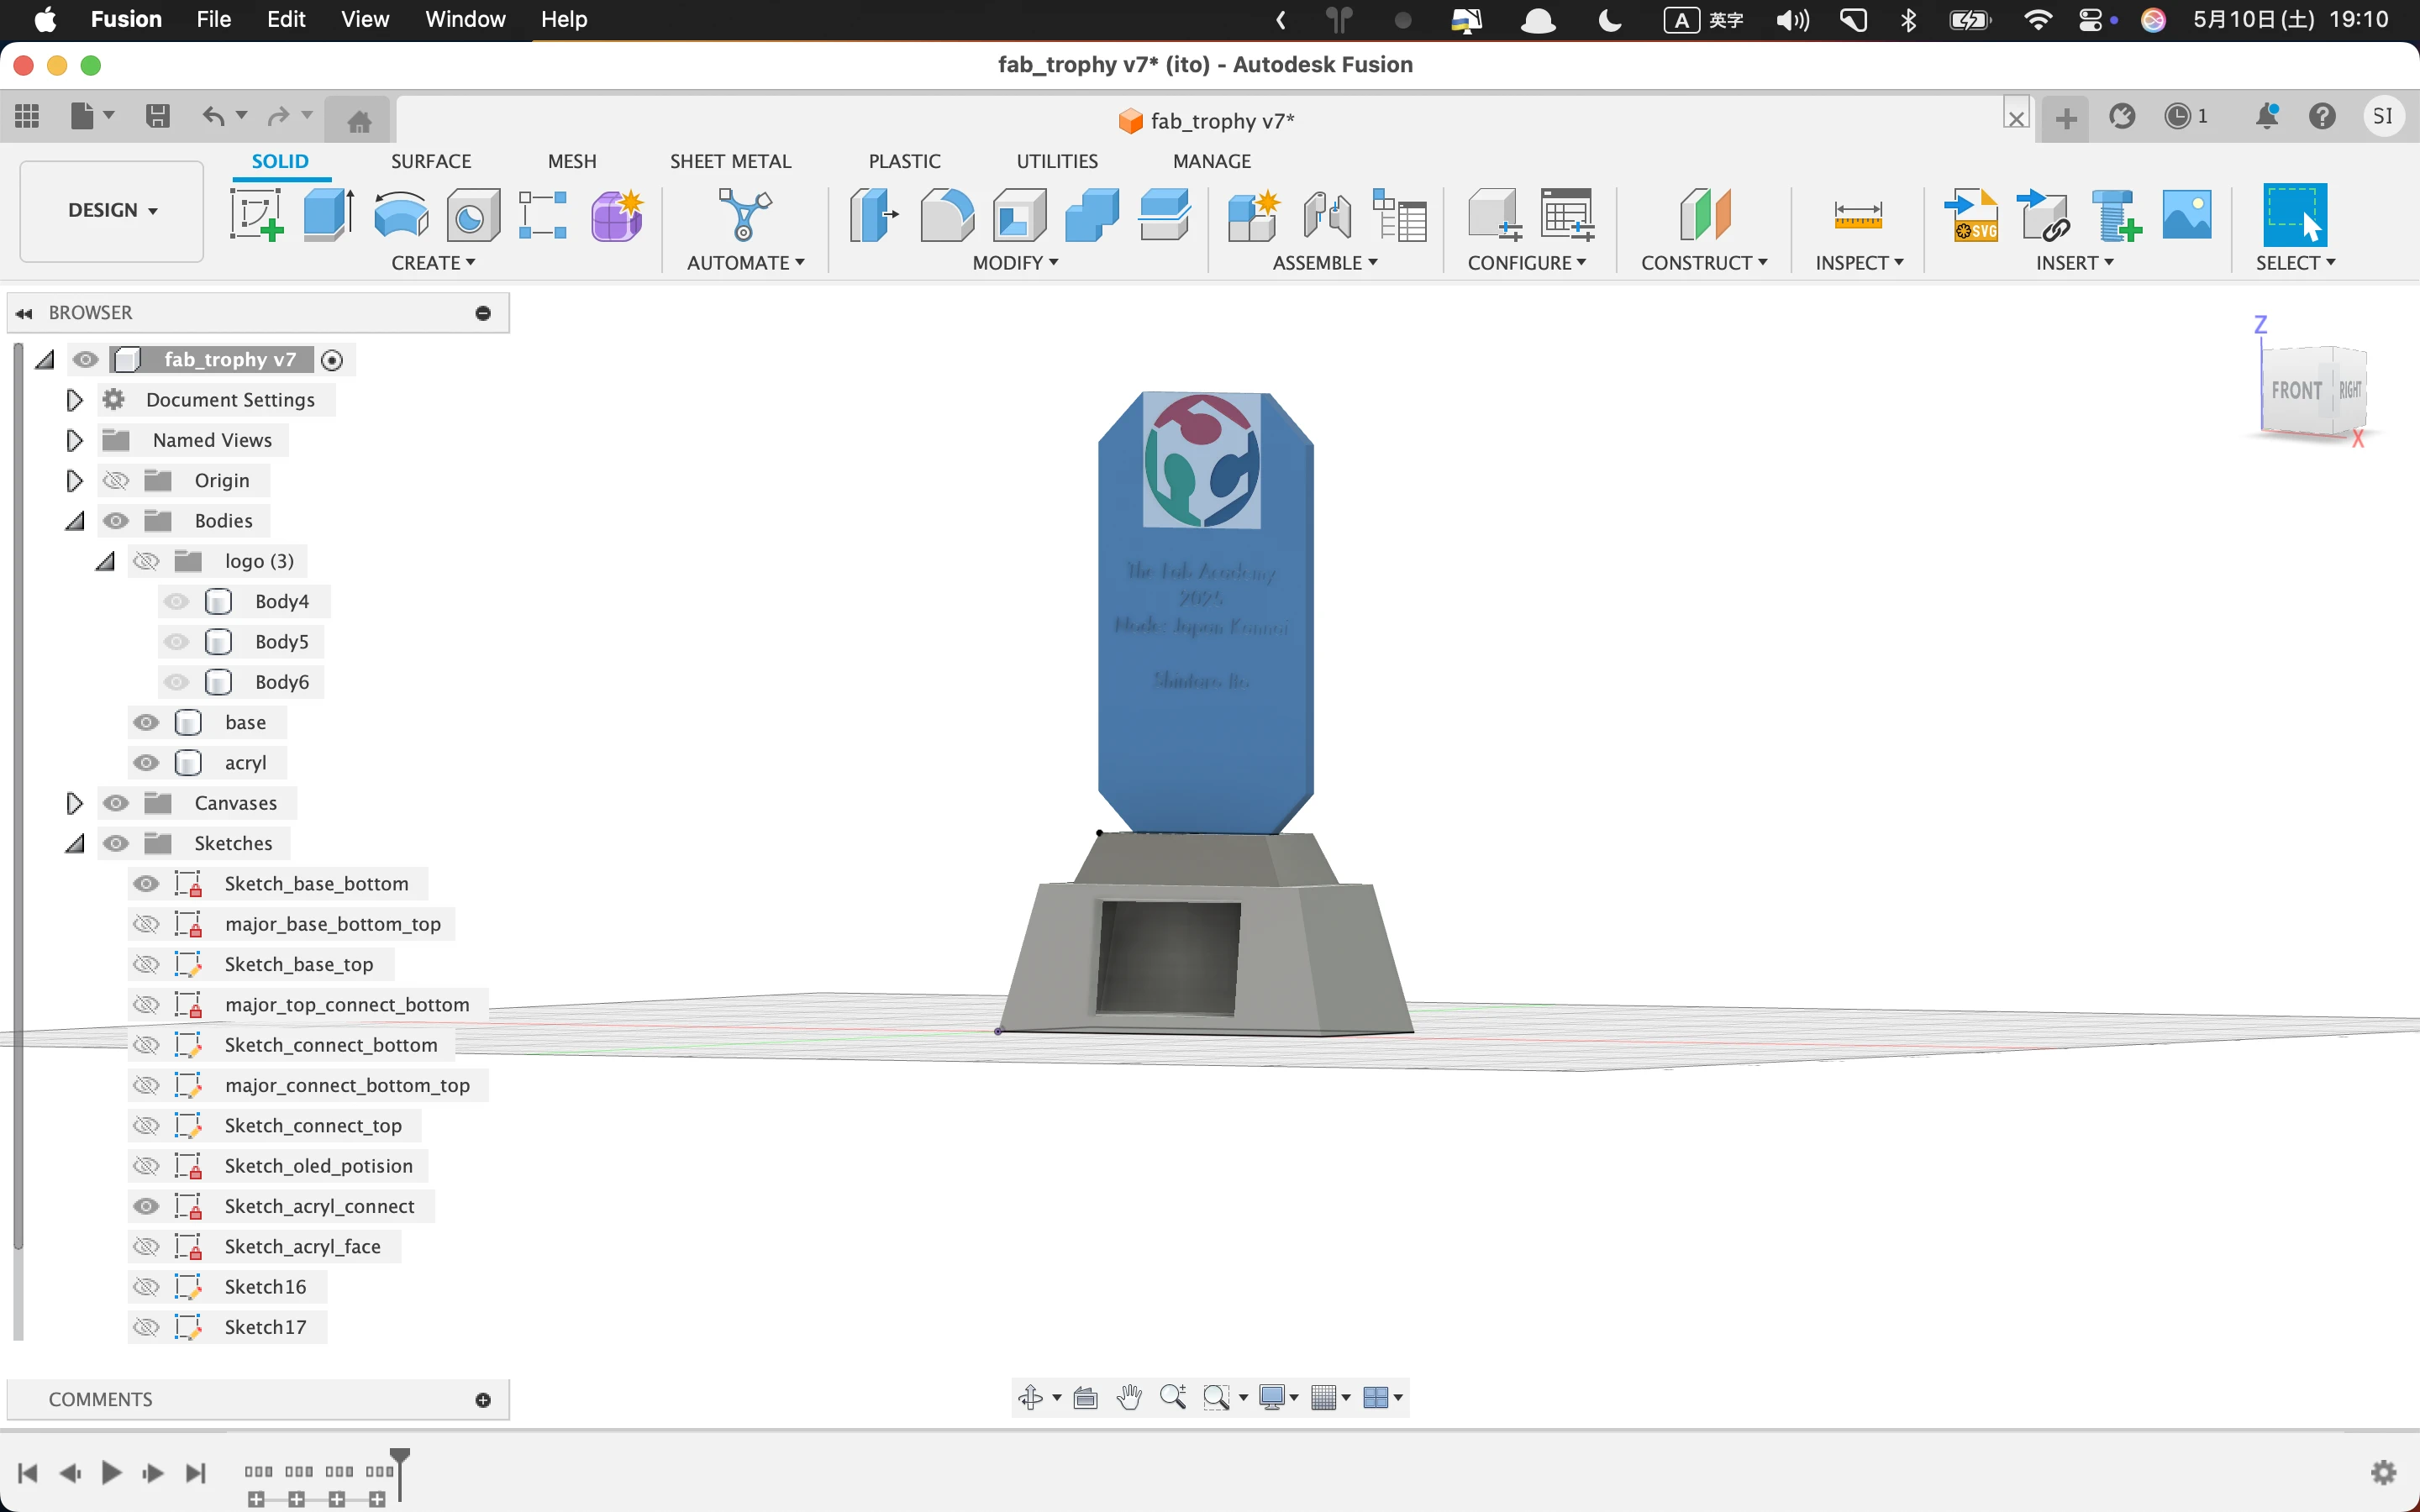Click timeline settings gear icon
Image resolution: width=2420 pixels, height=1512 pixels.
[2384, 1472]
